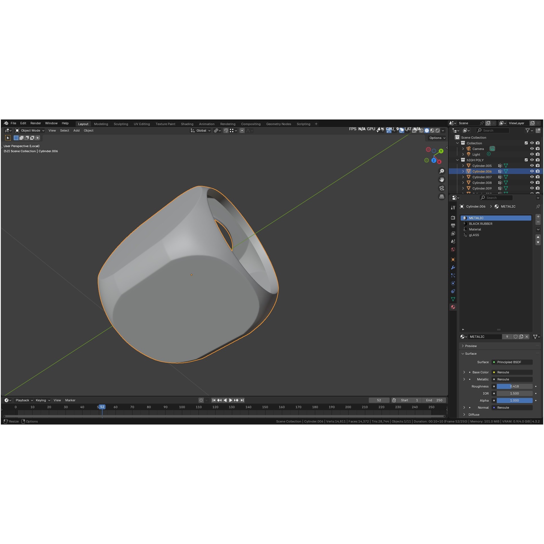Remove material slot with minus button
Screen dimensions: 544x544
[538, 222]
